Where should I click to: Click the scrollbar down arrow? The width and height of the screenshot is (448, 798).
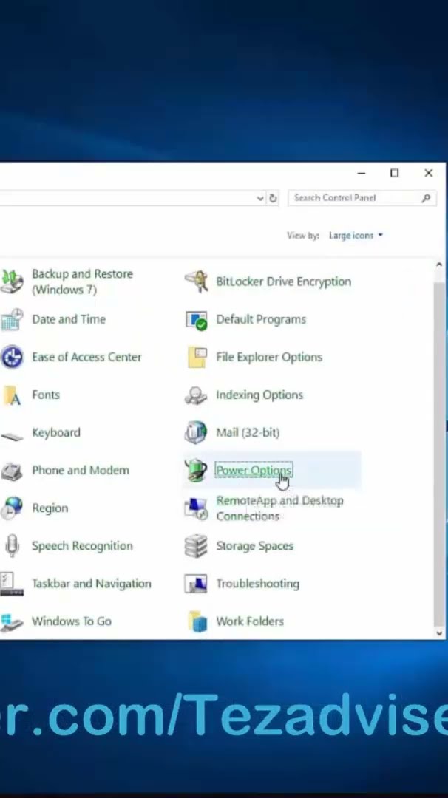pos(439,634)
